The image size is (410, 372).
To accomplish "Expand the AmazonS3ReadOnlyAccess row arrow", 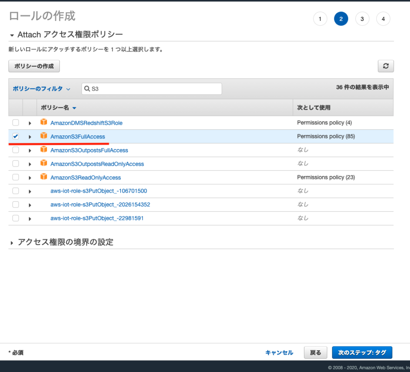I will (30, 178).
